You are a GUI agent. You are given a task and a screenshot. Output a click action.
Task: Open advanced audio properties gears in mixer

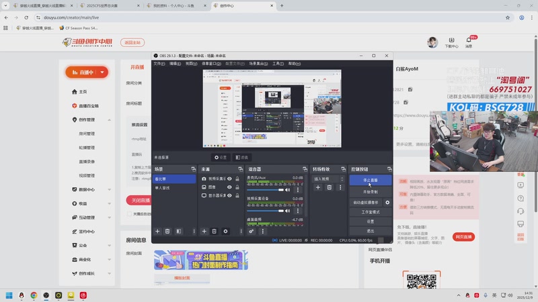coord(251,232)
